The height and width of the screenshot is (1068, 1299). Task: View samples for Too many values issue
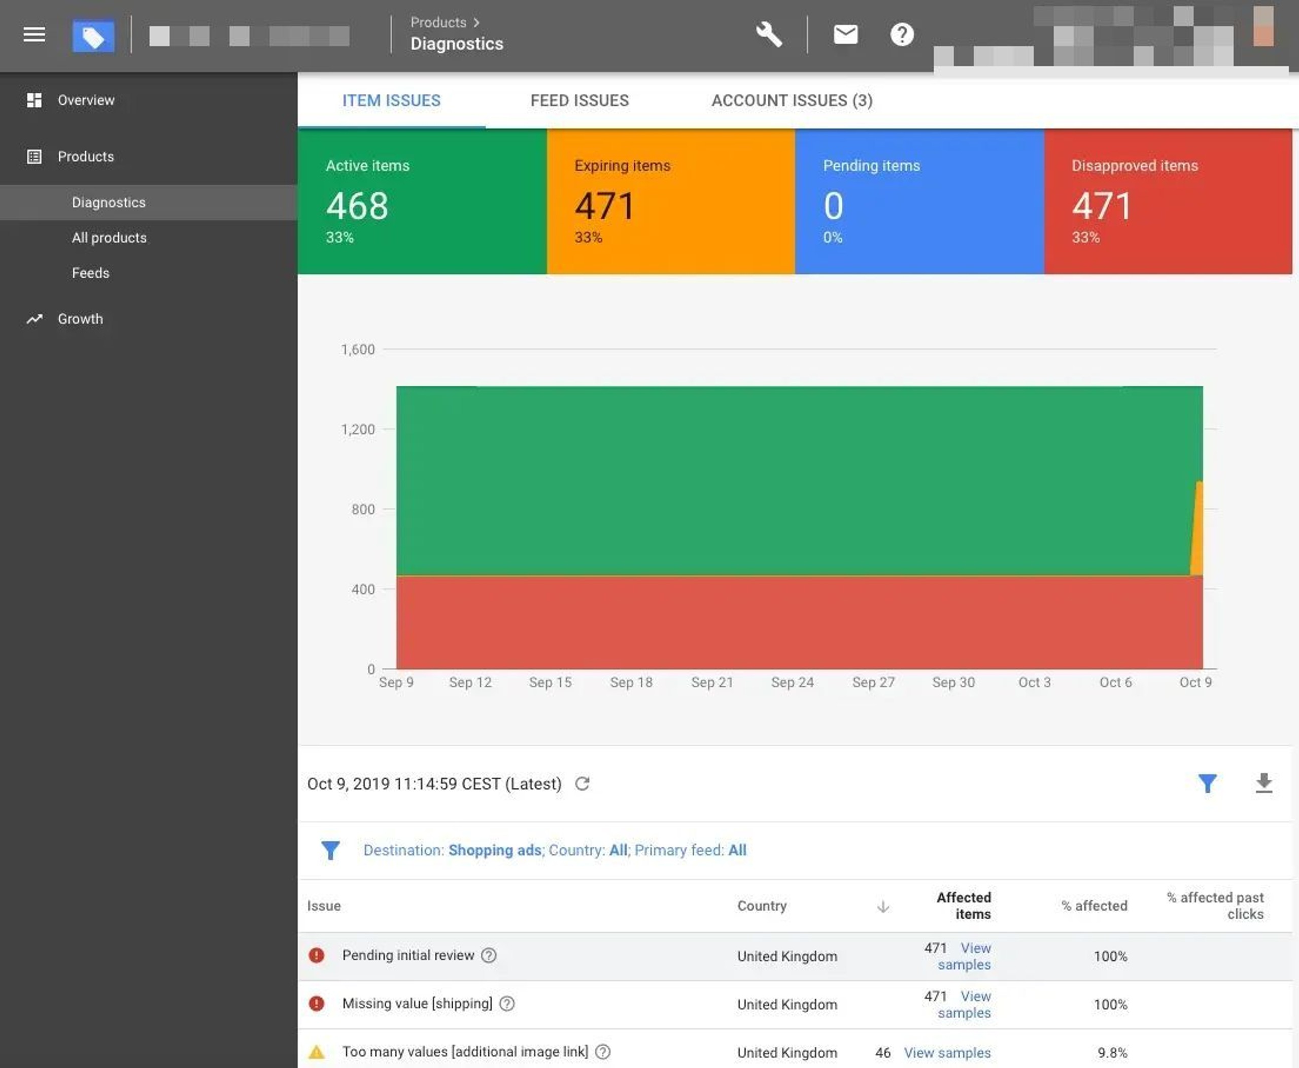click(946, 1052)
